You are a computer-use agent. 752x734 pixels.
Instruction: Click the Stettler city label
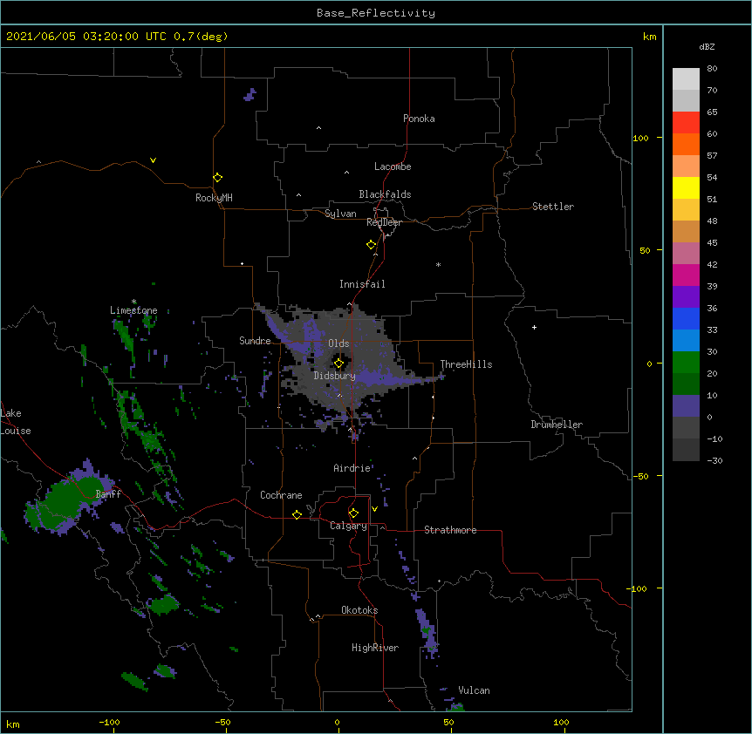pos(553,207)
